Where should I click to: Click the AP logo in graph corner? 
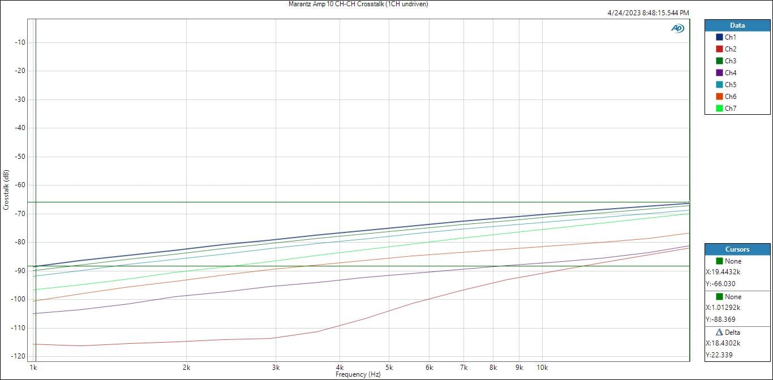(x=677, y=28)
